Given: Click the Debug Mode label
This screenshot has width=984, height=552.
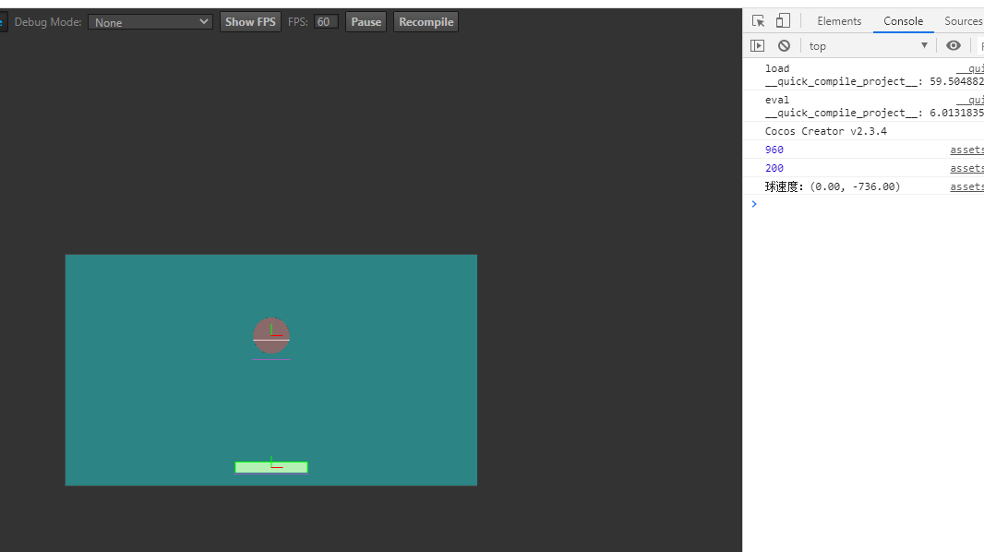Looking at the screenshot, I should (x=48, y=22).
